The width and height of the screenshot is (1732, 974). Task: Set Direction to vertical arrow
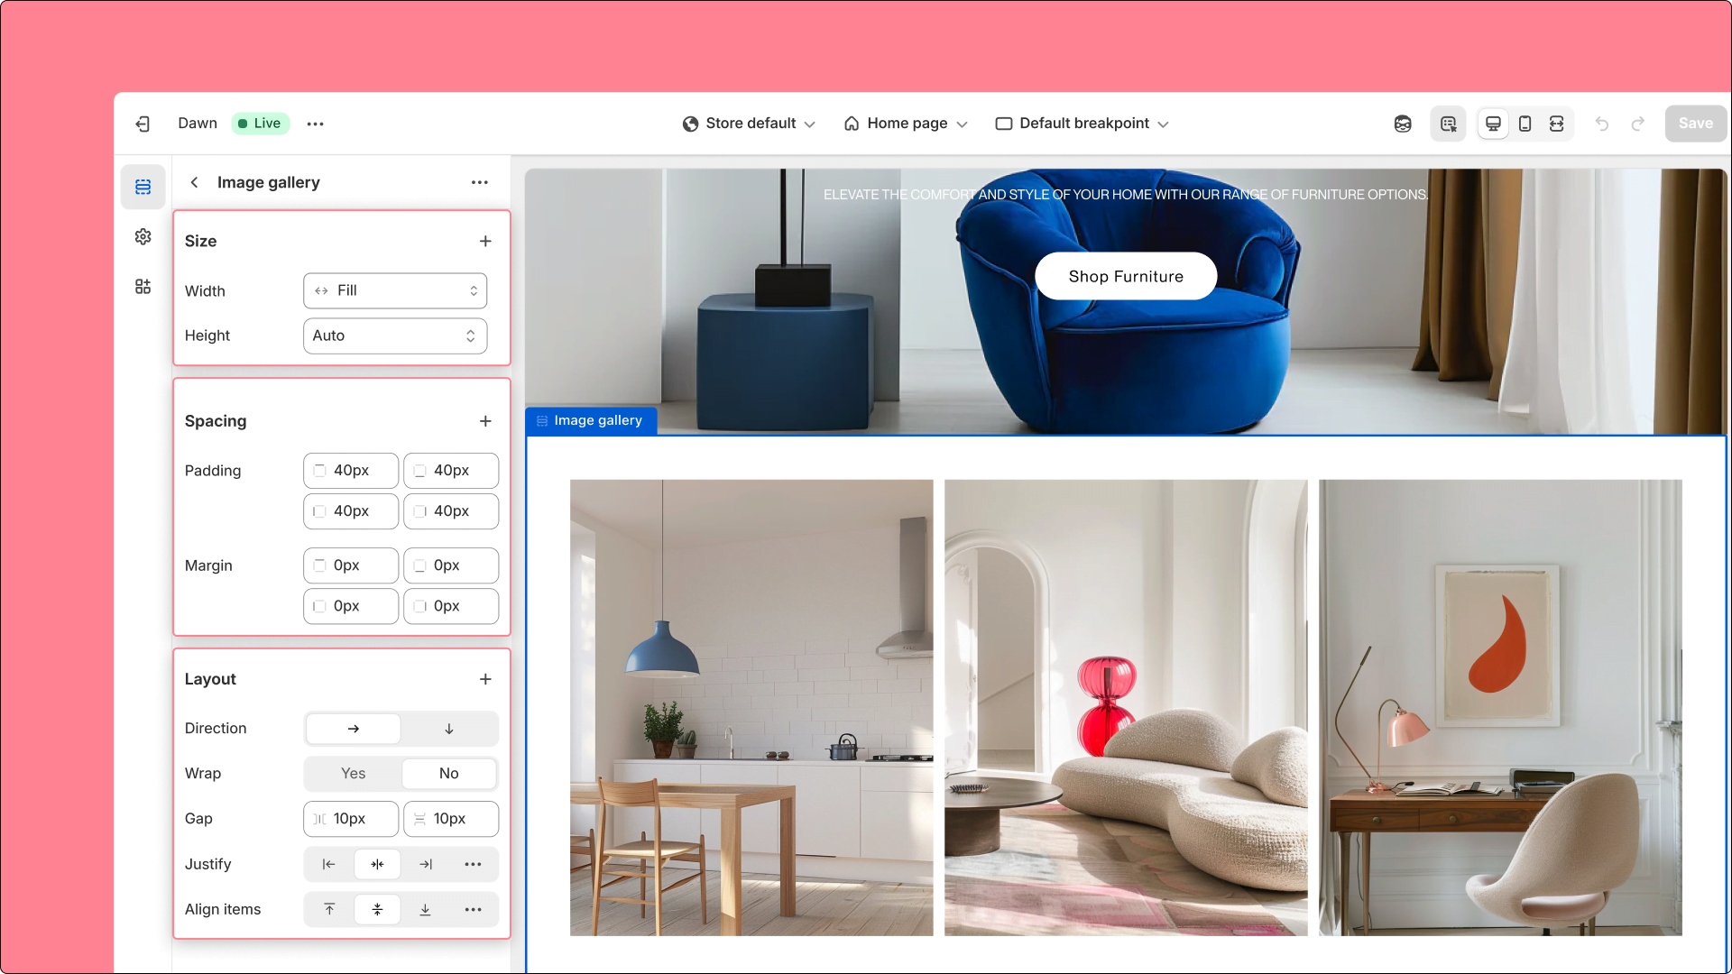pyautogui.click(x=449, y=729)
